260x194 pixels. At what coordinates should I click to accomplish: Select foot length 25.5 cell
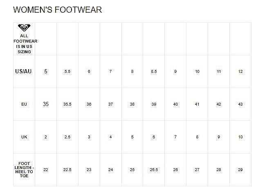coord(154,169)
